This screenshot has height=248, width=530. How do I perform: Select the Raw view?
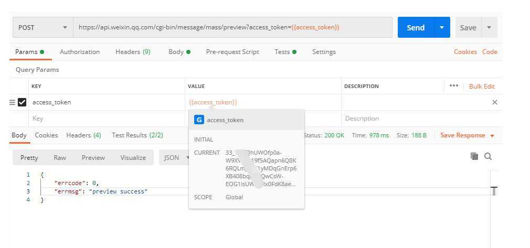click(x=60, y=157)
